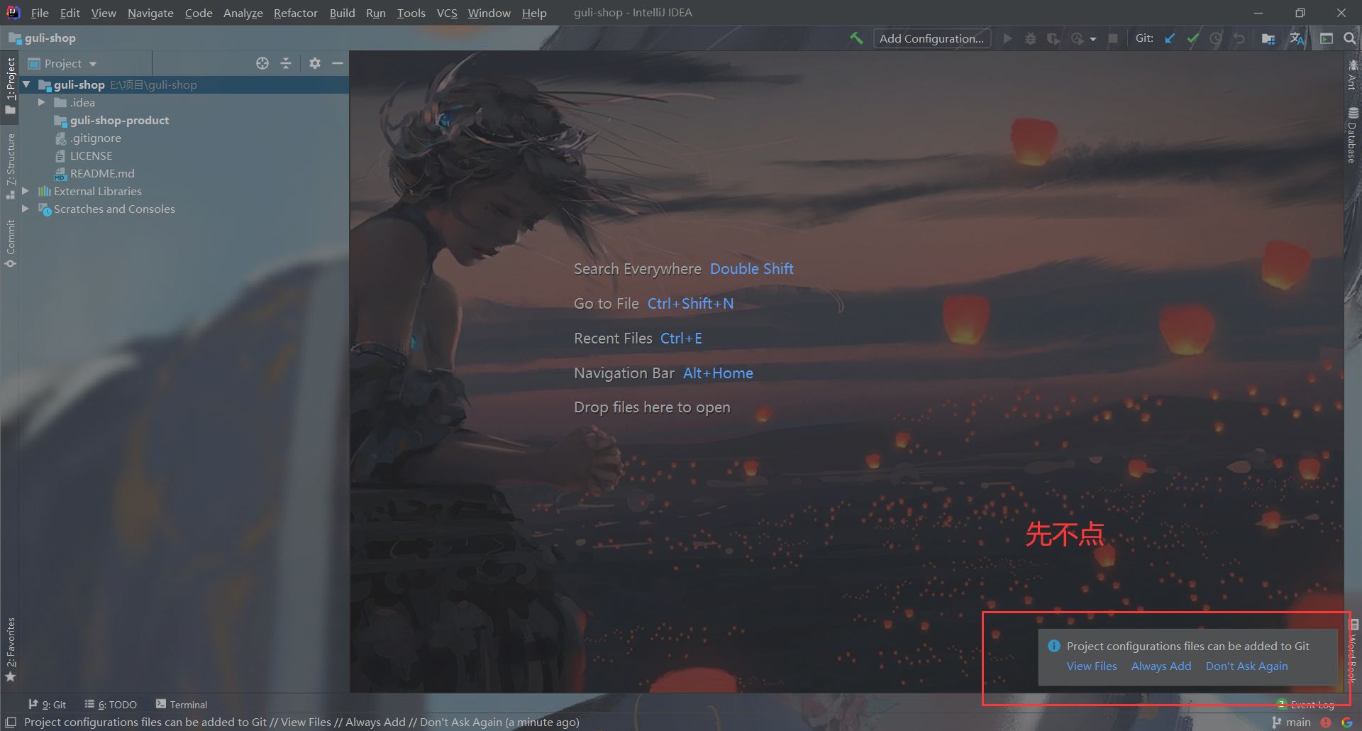Open the View menu
Viewport: 1362px width, 731px height.
click(104, 13)
